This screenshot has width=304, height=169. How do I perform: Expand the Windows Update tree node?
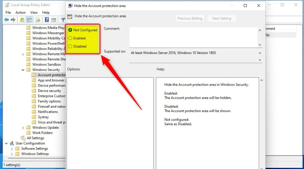[23, 128]
